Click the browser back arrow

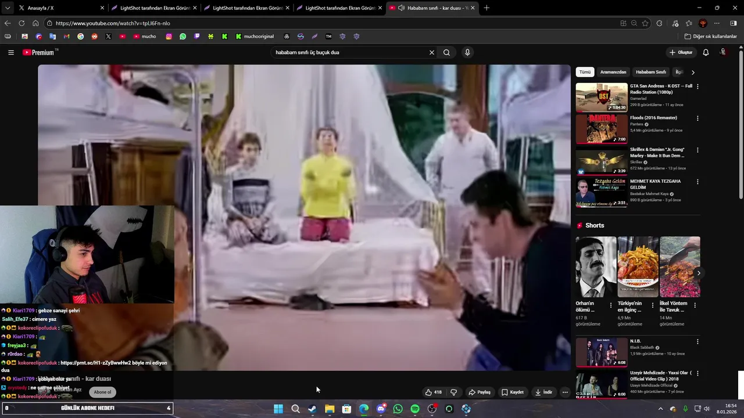pos(8,23)
